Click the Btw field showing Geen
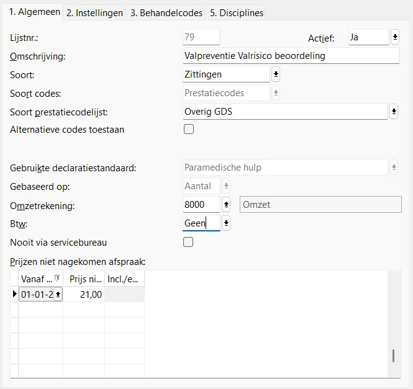Screen dimensions: 413x389 pos(201,223)
